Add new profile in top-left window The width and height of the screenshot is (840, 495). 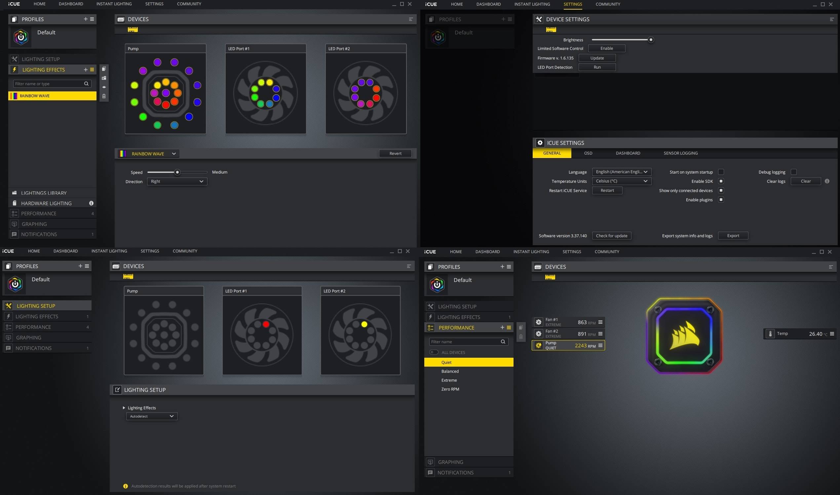tap(86, 19)
